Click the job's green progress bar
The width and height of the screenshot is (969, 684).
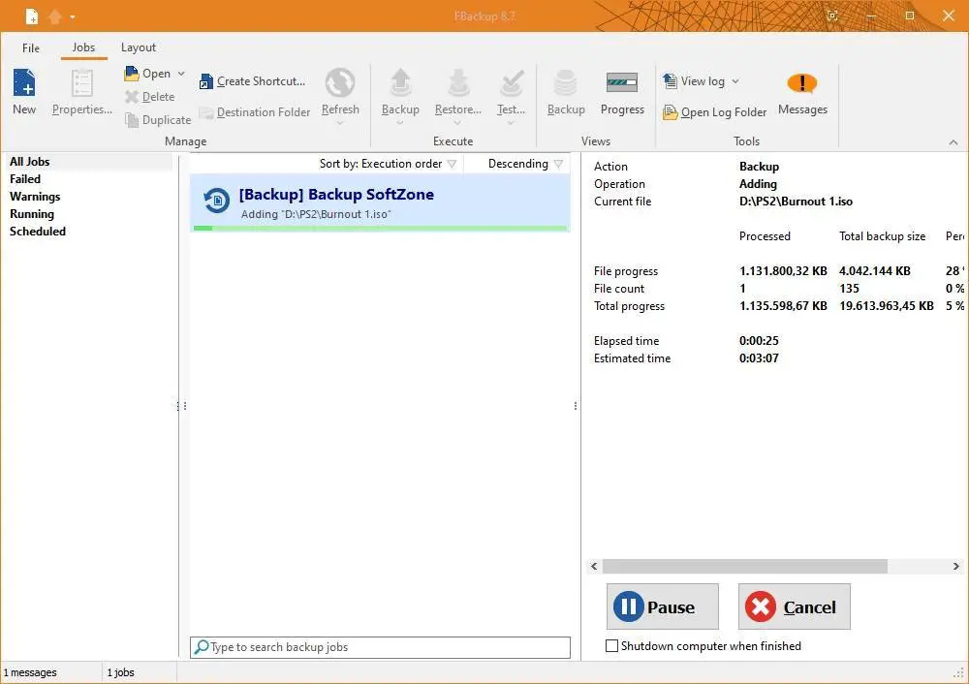click(x=380, y=228)
